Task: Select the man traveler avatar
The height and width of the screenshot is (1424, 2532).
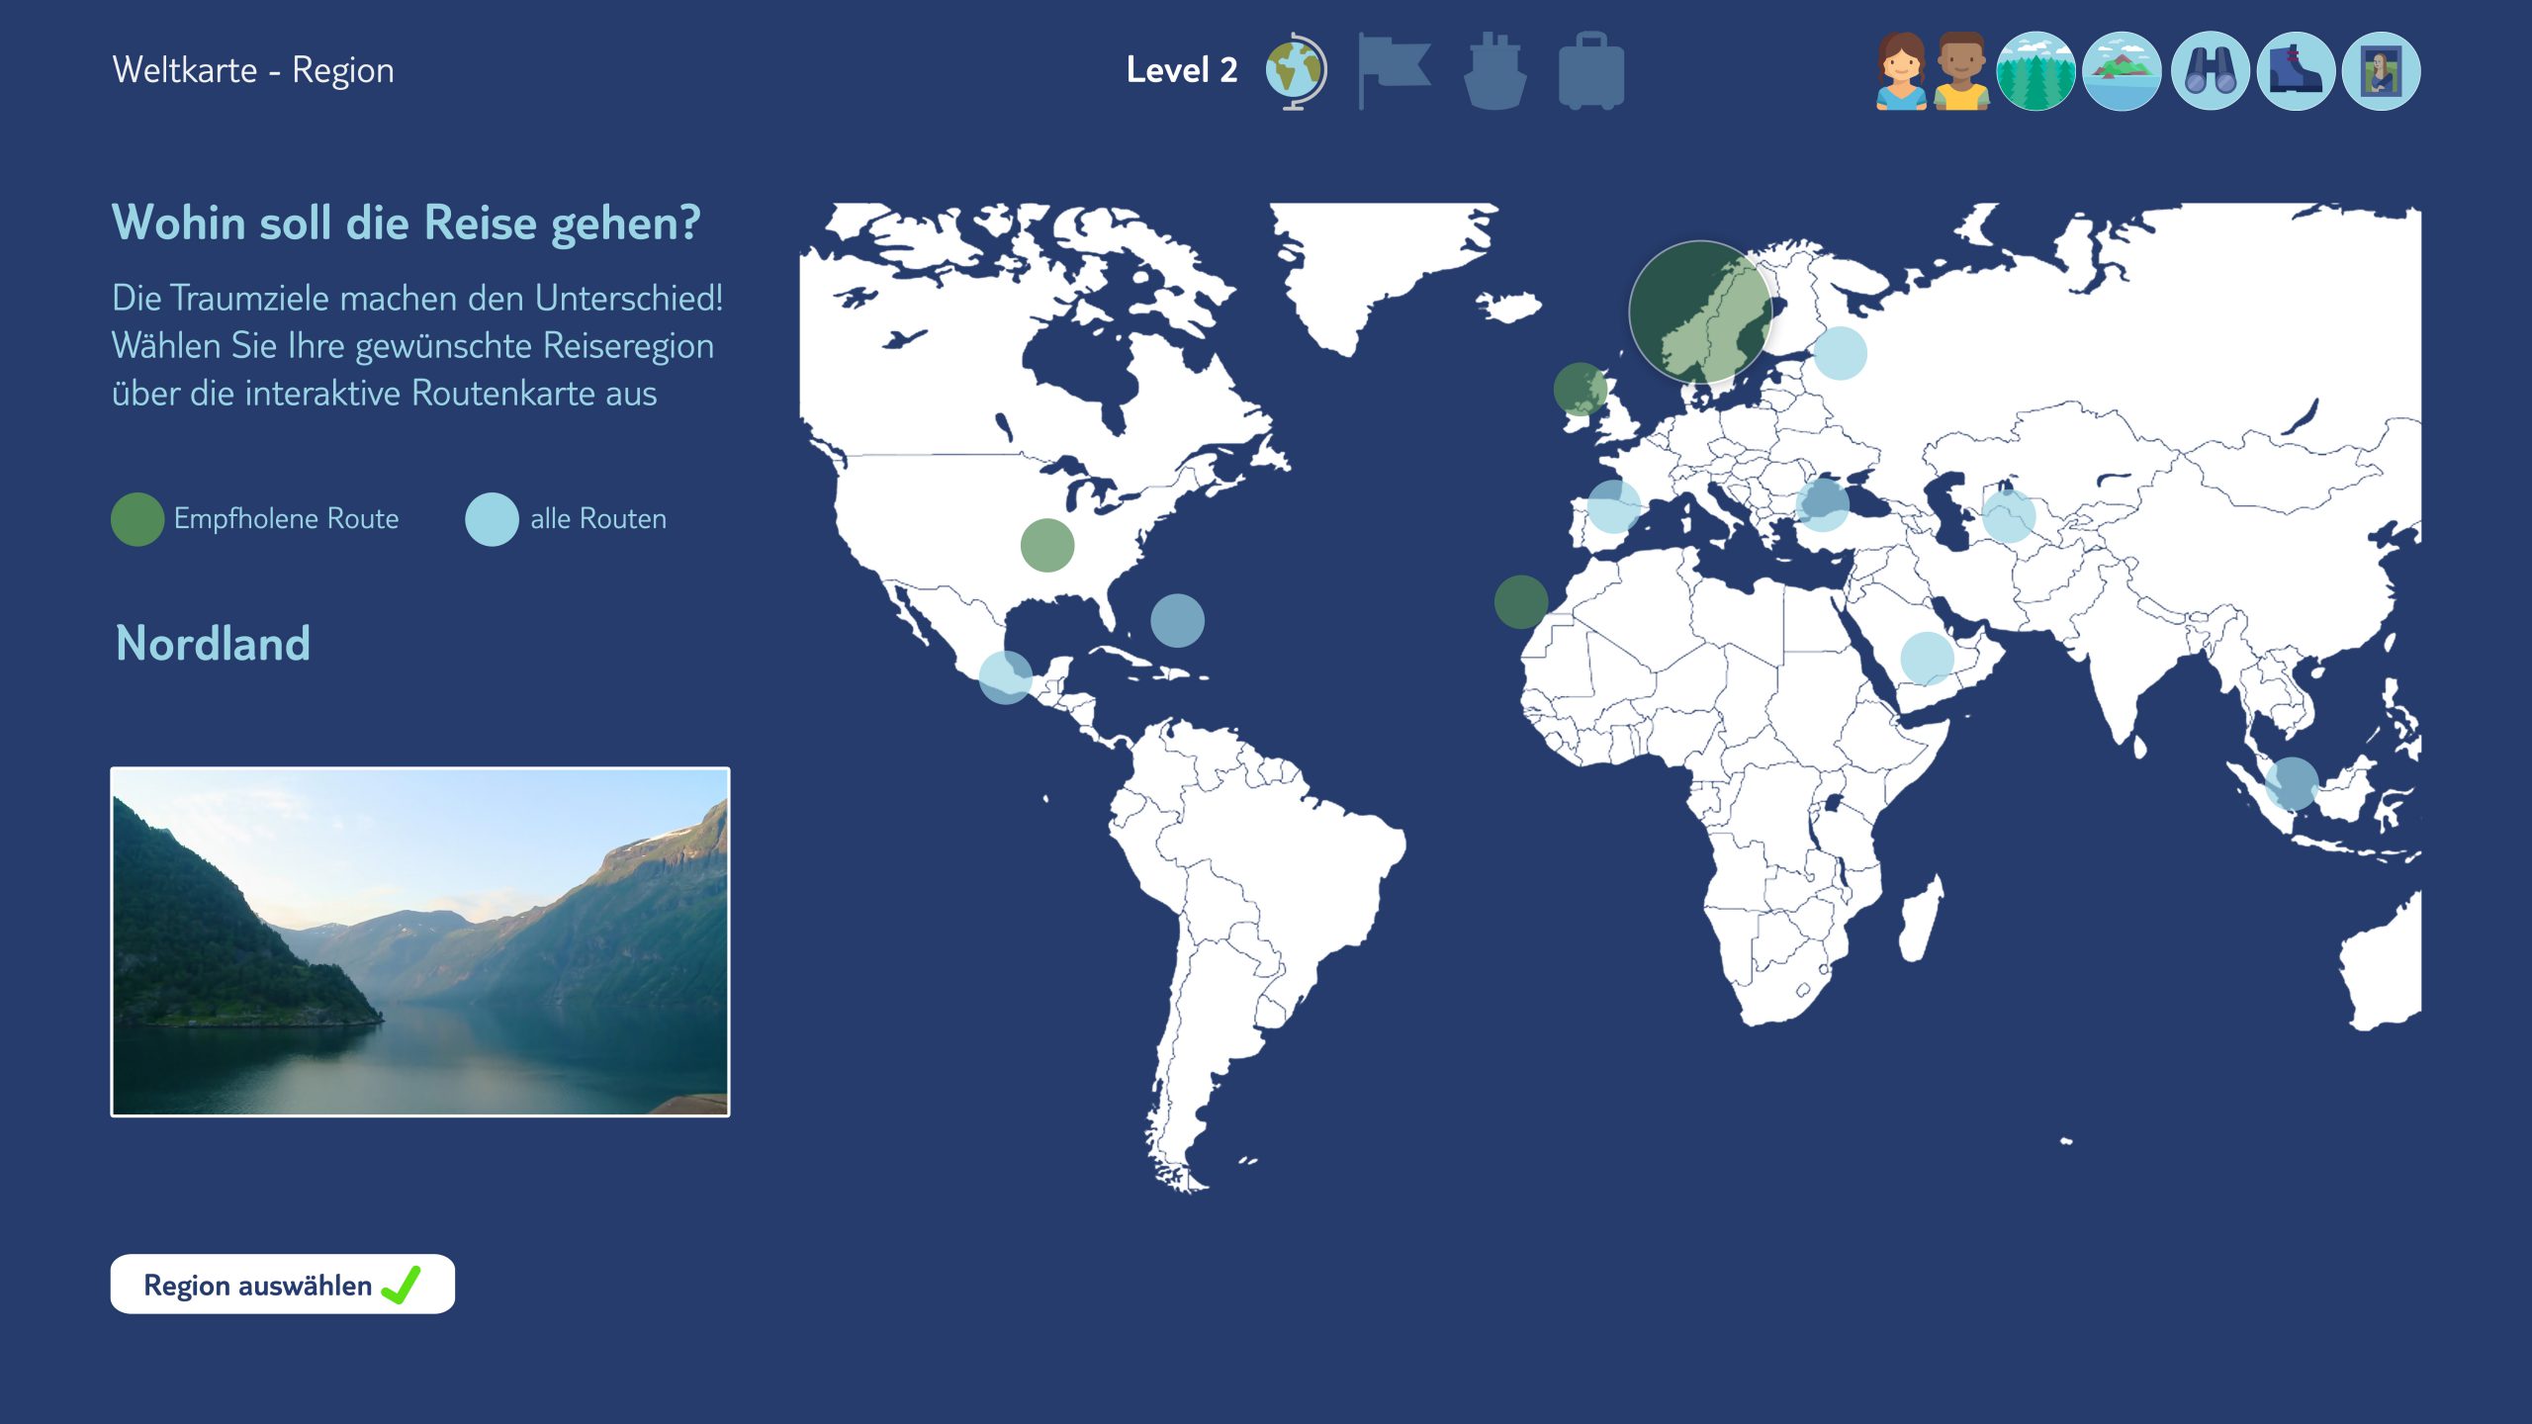Action: [1962, 71]
